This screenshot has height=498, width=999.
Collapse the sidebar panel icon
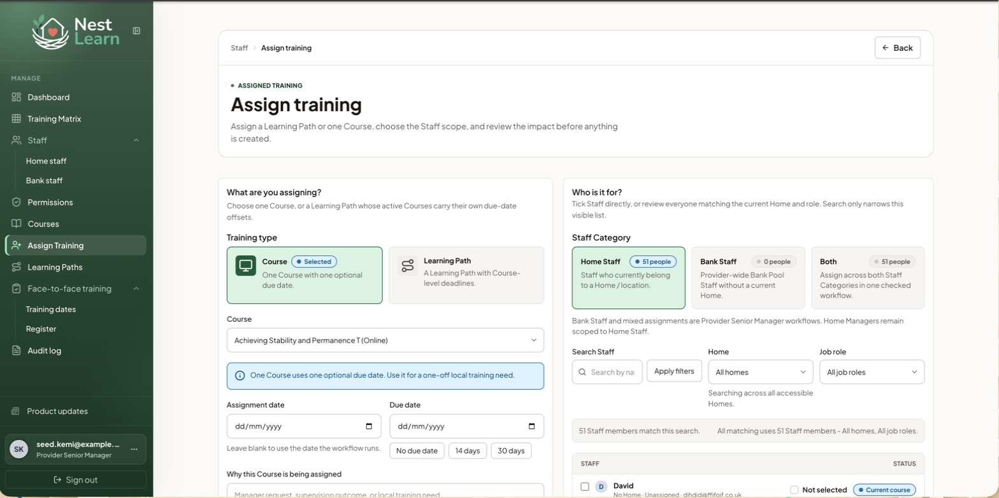136,31
